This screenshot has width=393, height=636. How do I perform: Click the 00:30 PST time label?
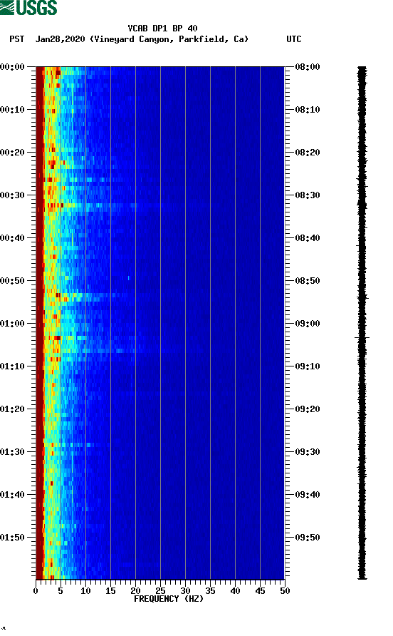(x=12, y=195)
